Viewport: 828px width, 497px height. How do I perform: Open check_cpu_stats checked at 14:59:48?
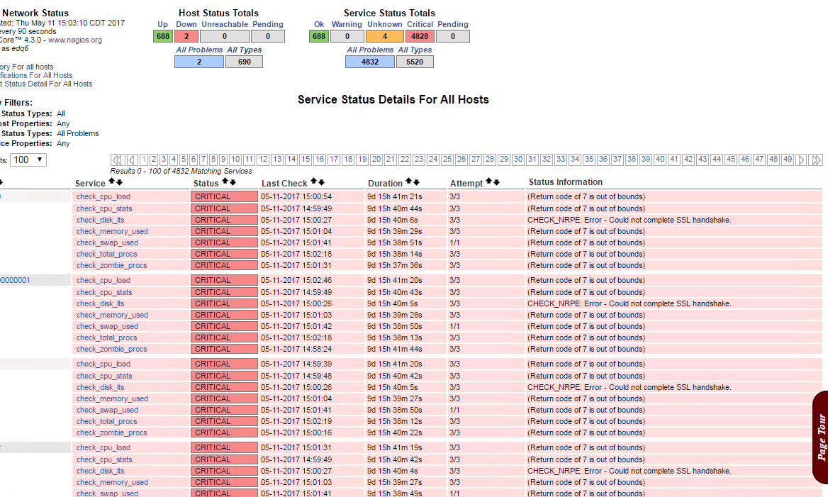(x=104, y=376)
